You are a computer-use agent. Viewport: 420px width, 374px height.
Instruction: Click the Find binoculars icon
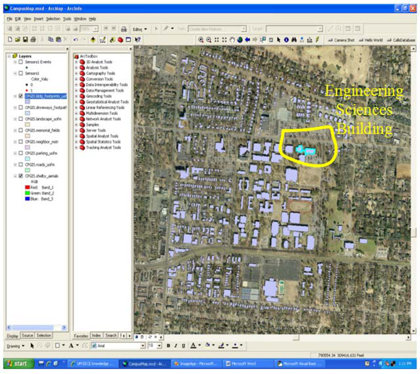pos(294,40)
